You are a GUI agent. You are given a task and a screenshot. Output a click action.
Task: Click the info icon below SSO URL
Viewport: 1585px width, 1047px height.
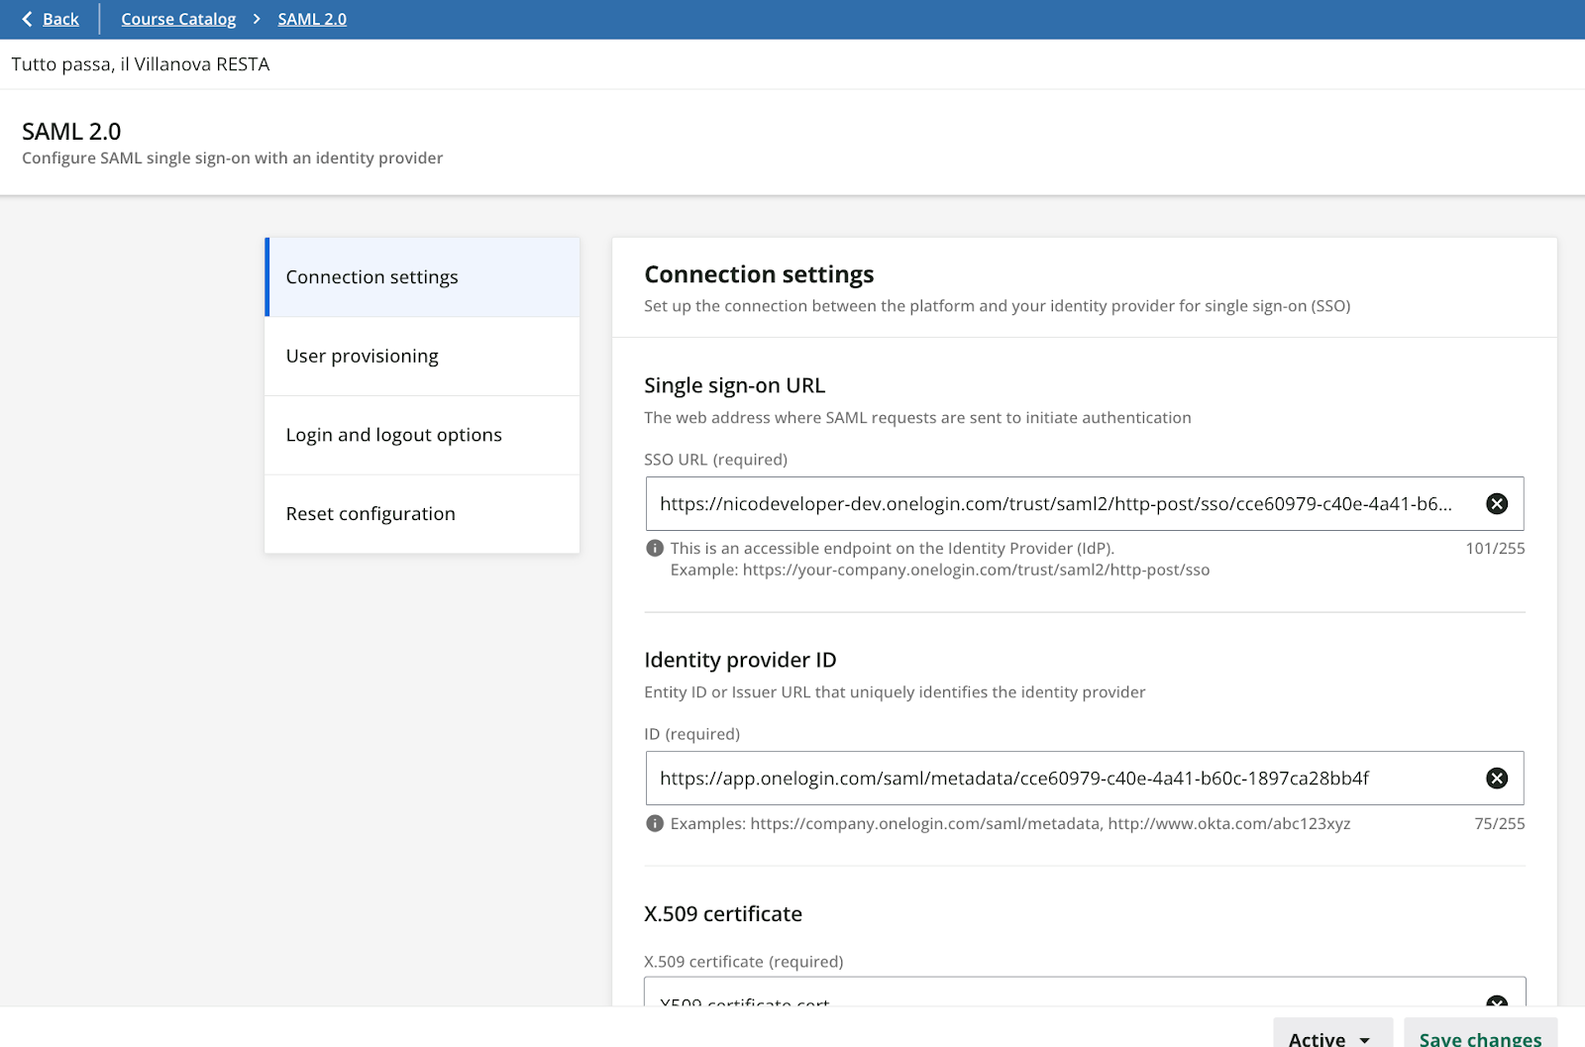click(655, 549)
